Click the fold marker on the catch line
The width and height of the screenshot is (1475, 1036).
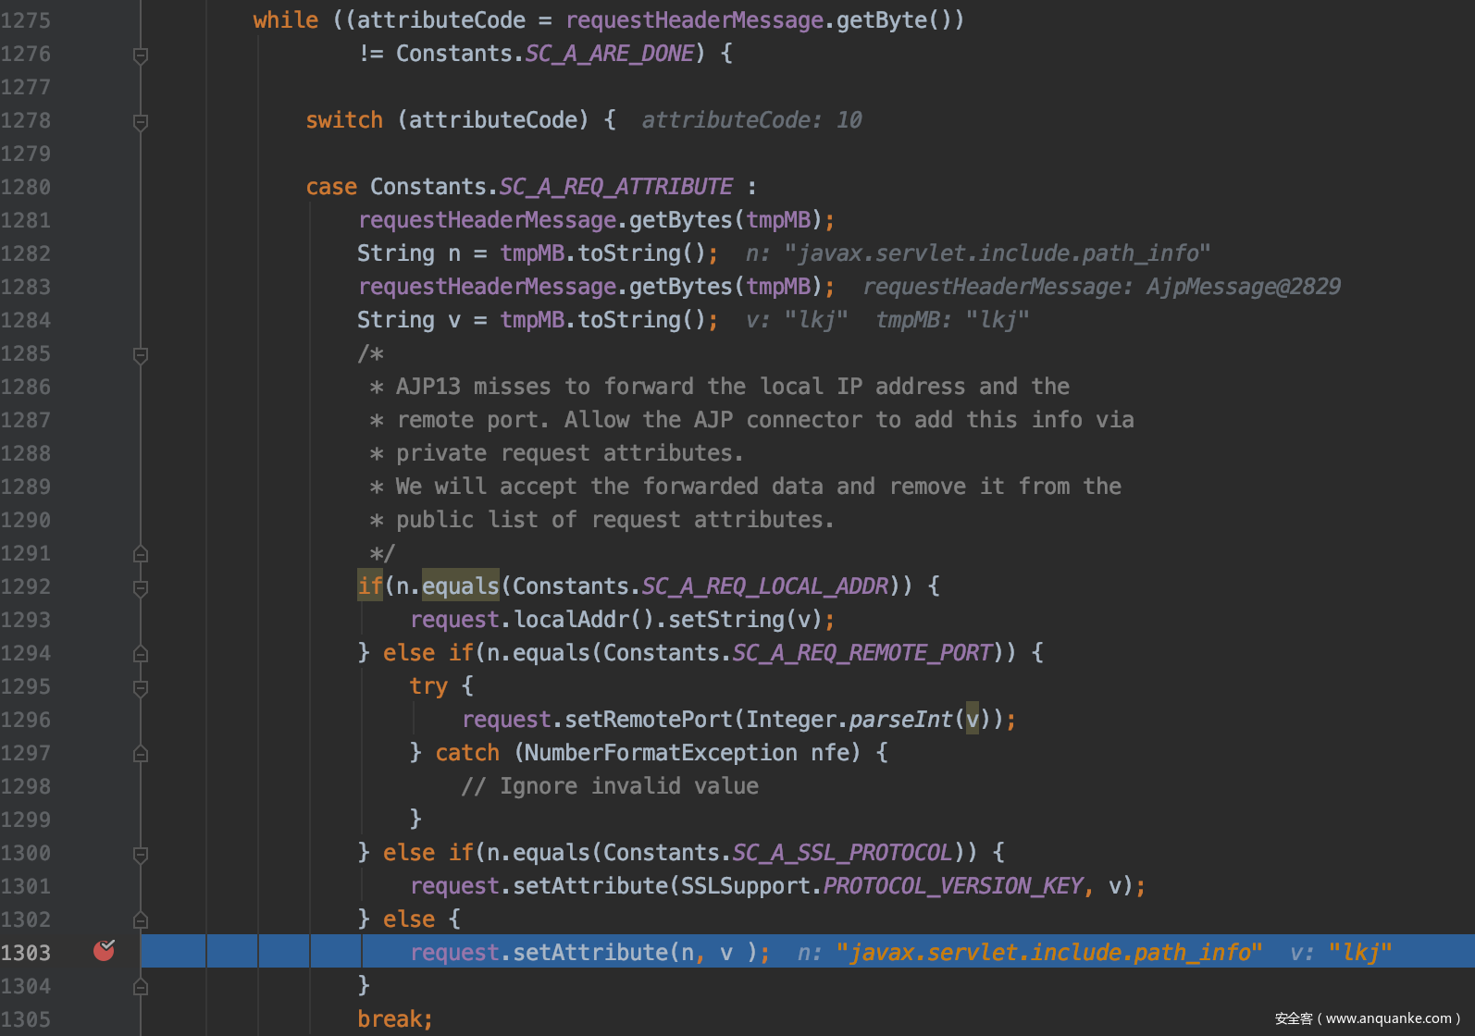(x=141, y=754)
